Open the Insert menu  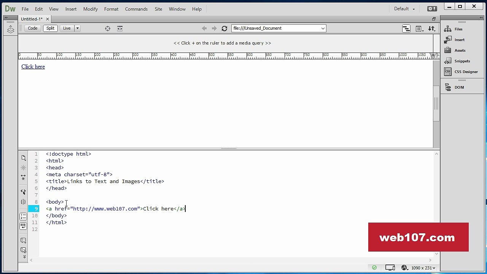[x=71, y=9]
